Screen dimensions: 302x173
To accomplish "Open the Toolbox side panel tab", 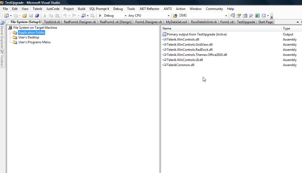I will [2, 59].
